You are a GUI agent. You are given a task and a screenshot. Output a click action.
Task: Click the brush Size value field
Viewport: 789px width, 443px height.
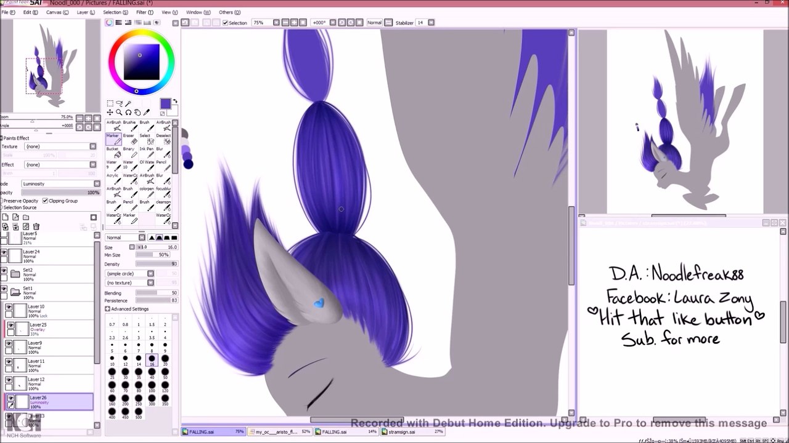coord(157,247)
